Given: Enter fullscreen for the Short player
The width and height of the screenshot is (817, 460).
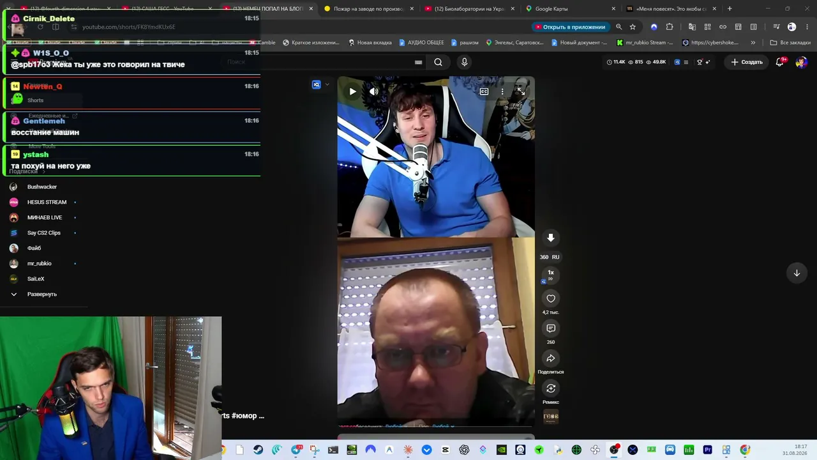Looking at the screenshot, I should point(521,91).
